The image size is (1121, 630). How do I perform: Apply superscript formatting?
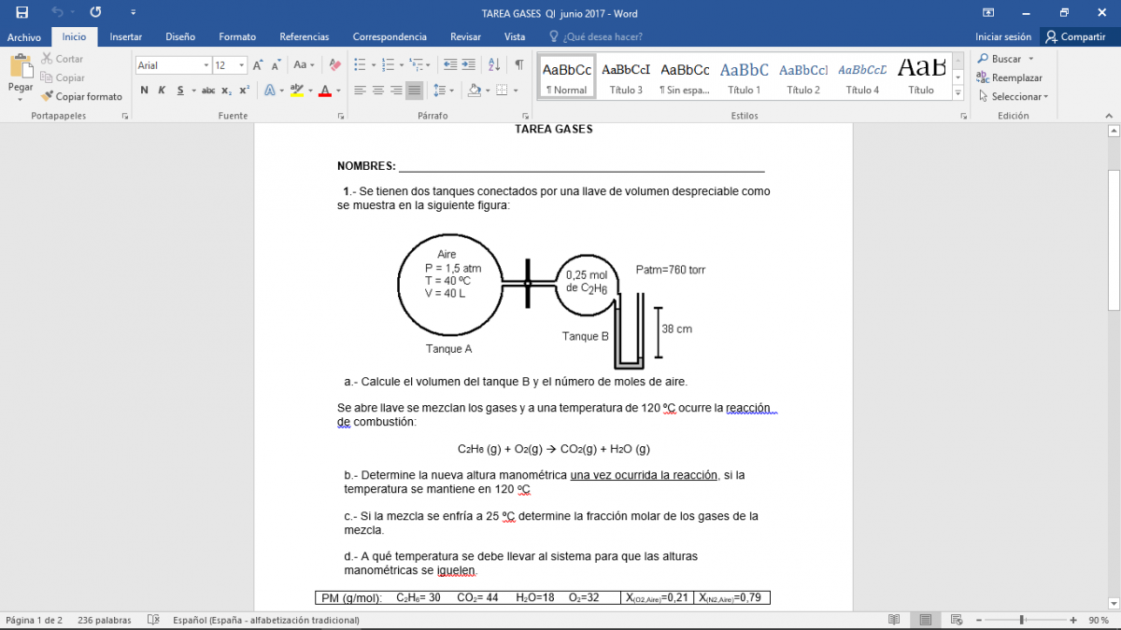pyautogui.click(x=244, y=91)
